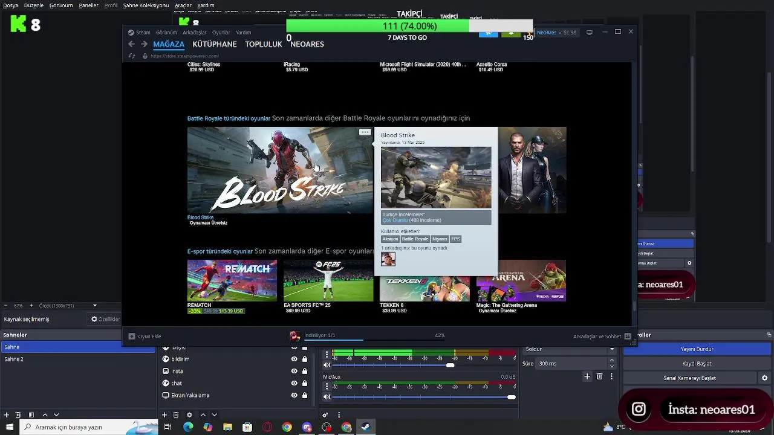Open the OBS Sahne Koleksiyonu menu

coord(146,5)
